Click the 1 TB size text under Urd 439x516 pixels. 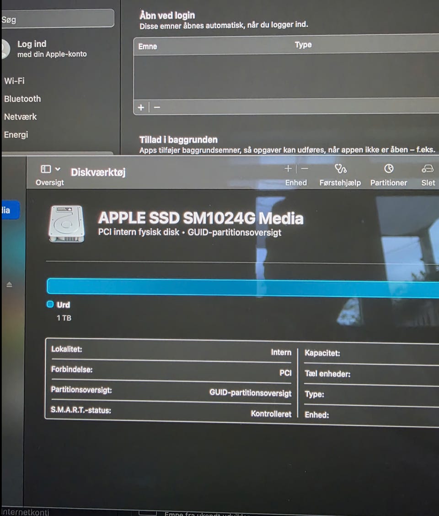click(64, 318)
